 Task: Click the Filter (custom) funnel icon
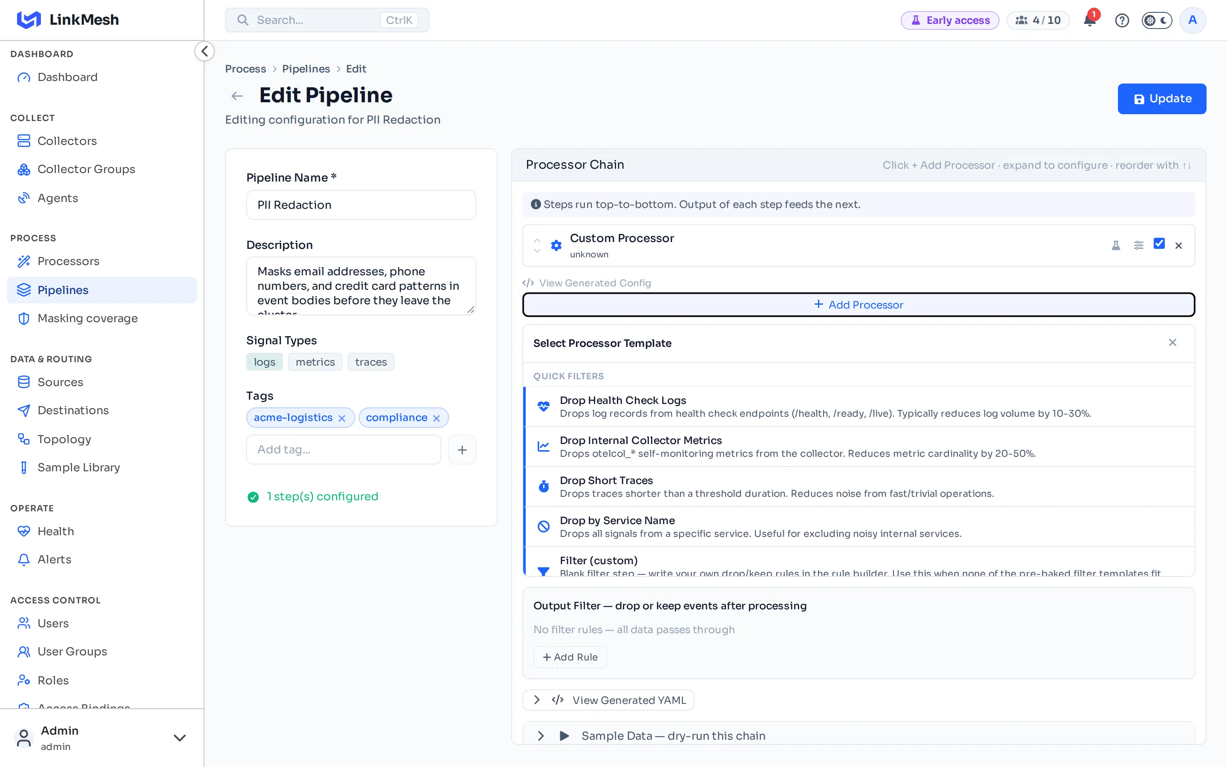click(544, 571)
